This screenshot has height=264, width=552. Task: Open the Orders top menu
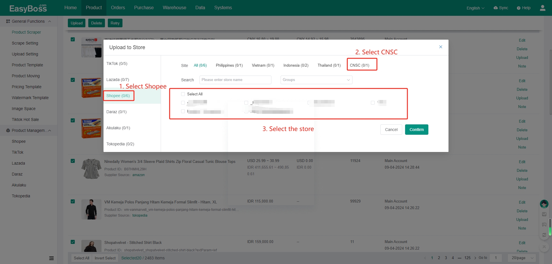click(118, 8)
